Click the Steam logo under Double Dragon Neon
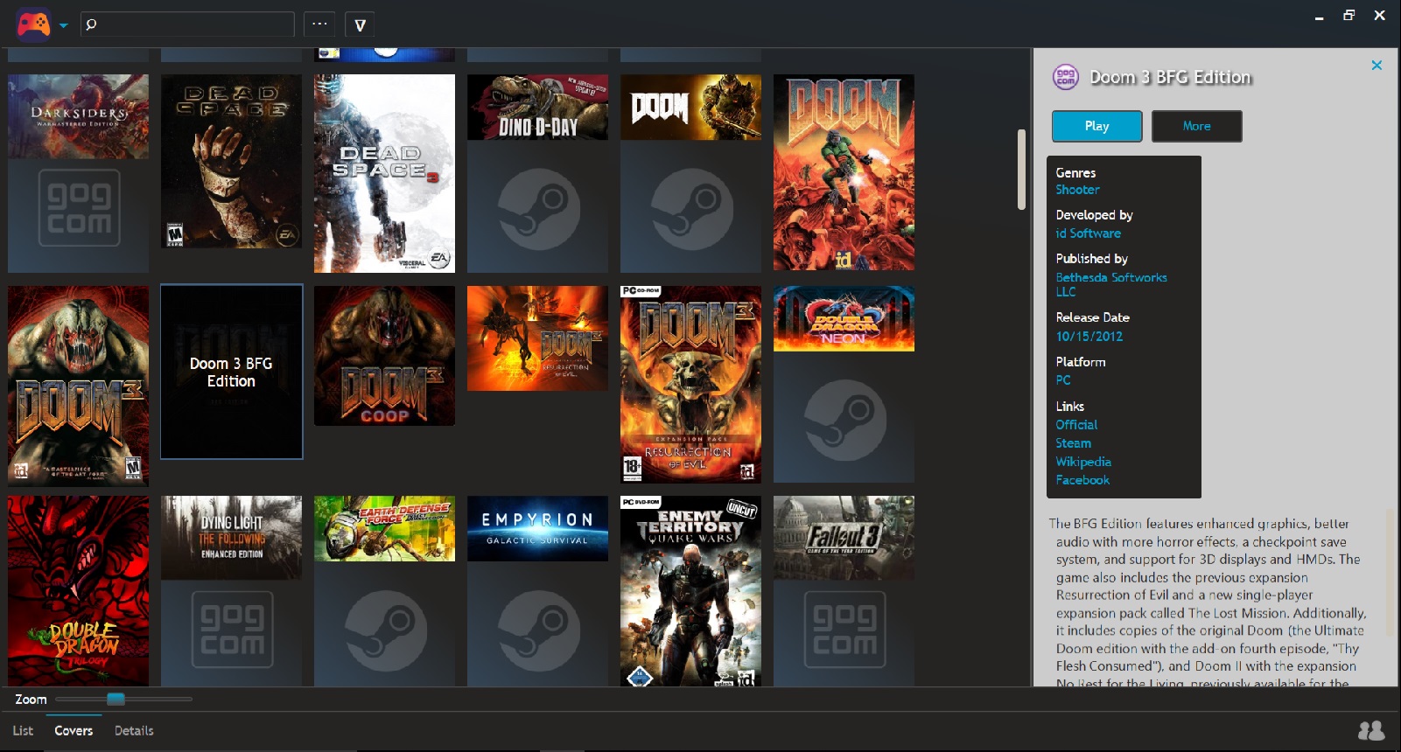This screenshot has height=752, width=1401. tap(845, 420)
